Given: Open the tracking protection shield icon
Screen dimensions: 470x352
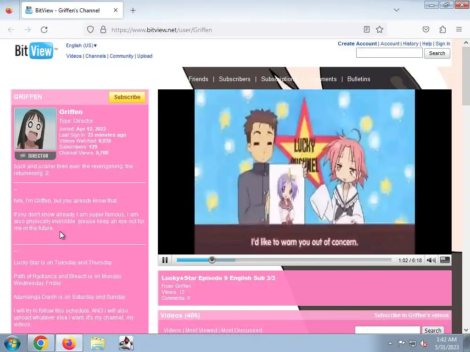Looking at the screenshot, I should point(90,30).
